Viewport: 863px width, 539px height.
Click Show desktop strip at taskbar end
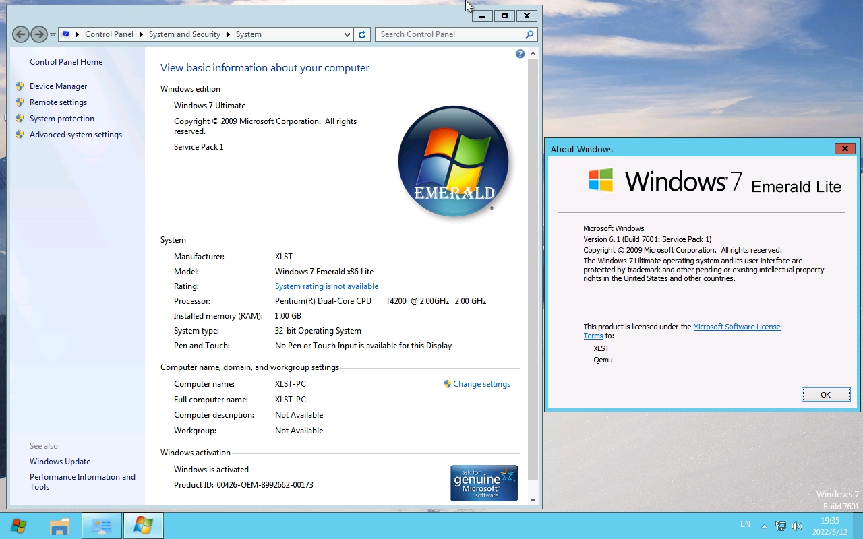(858, 526)
